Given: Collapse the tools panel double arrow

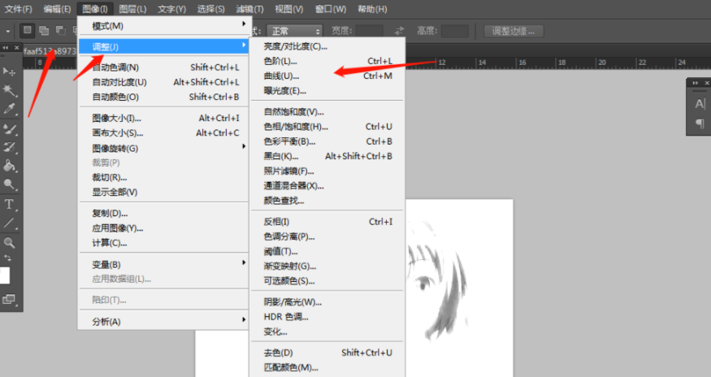Looking at the screenshot, I should click(6, 48).
